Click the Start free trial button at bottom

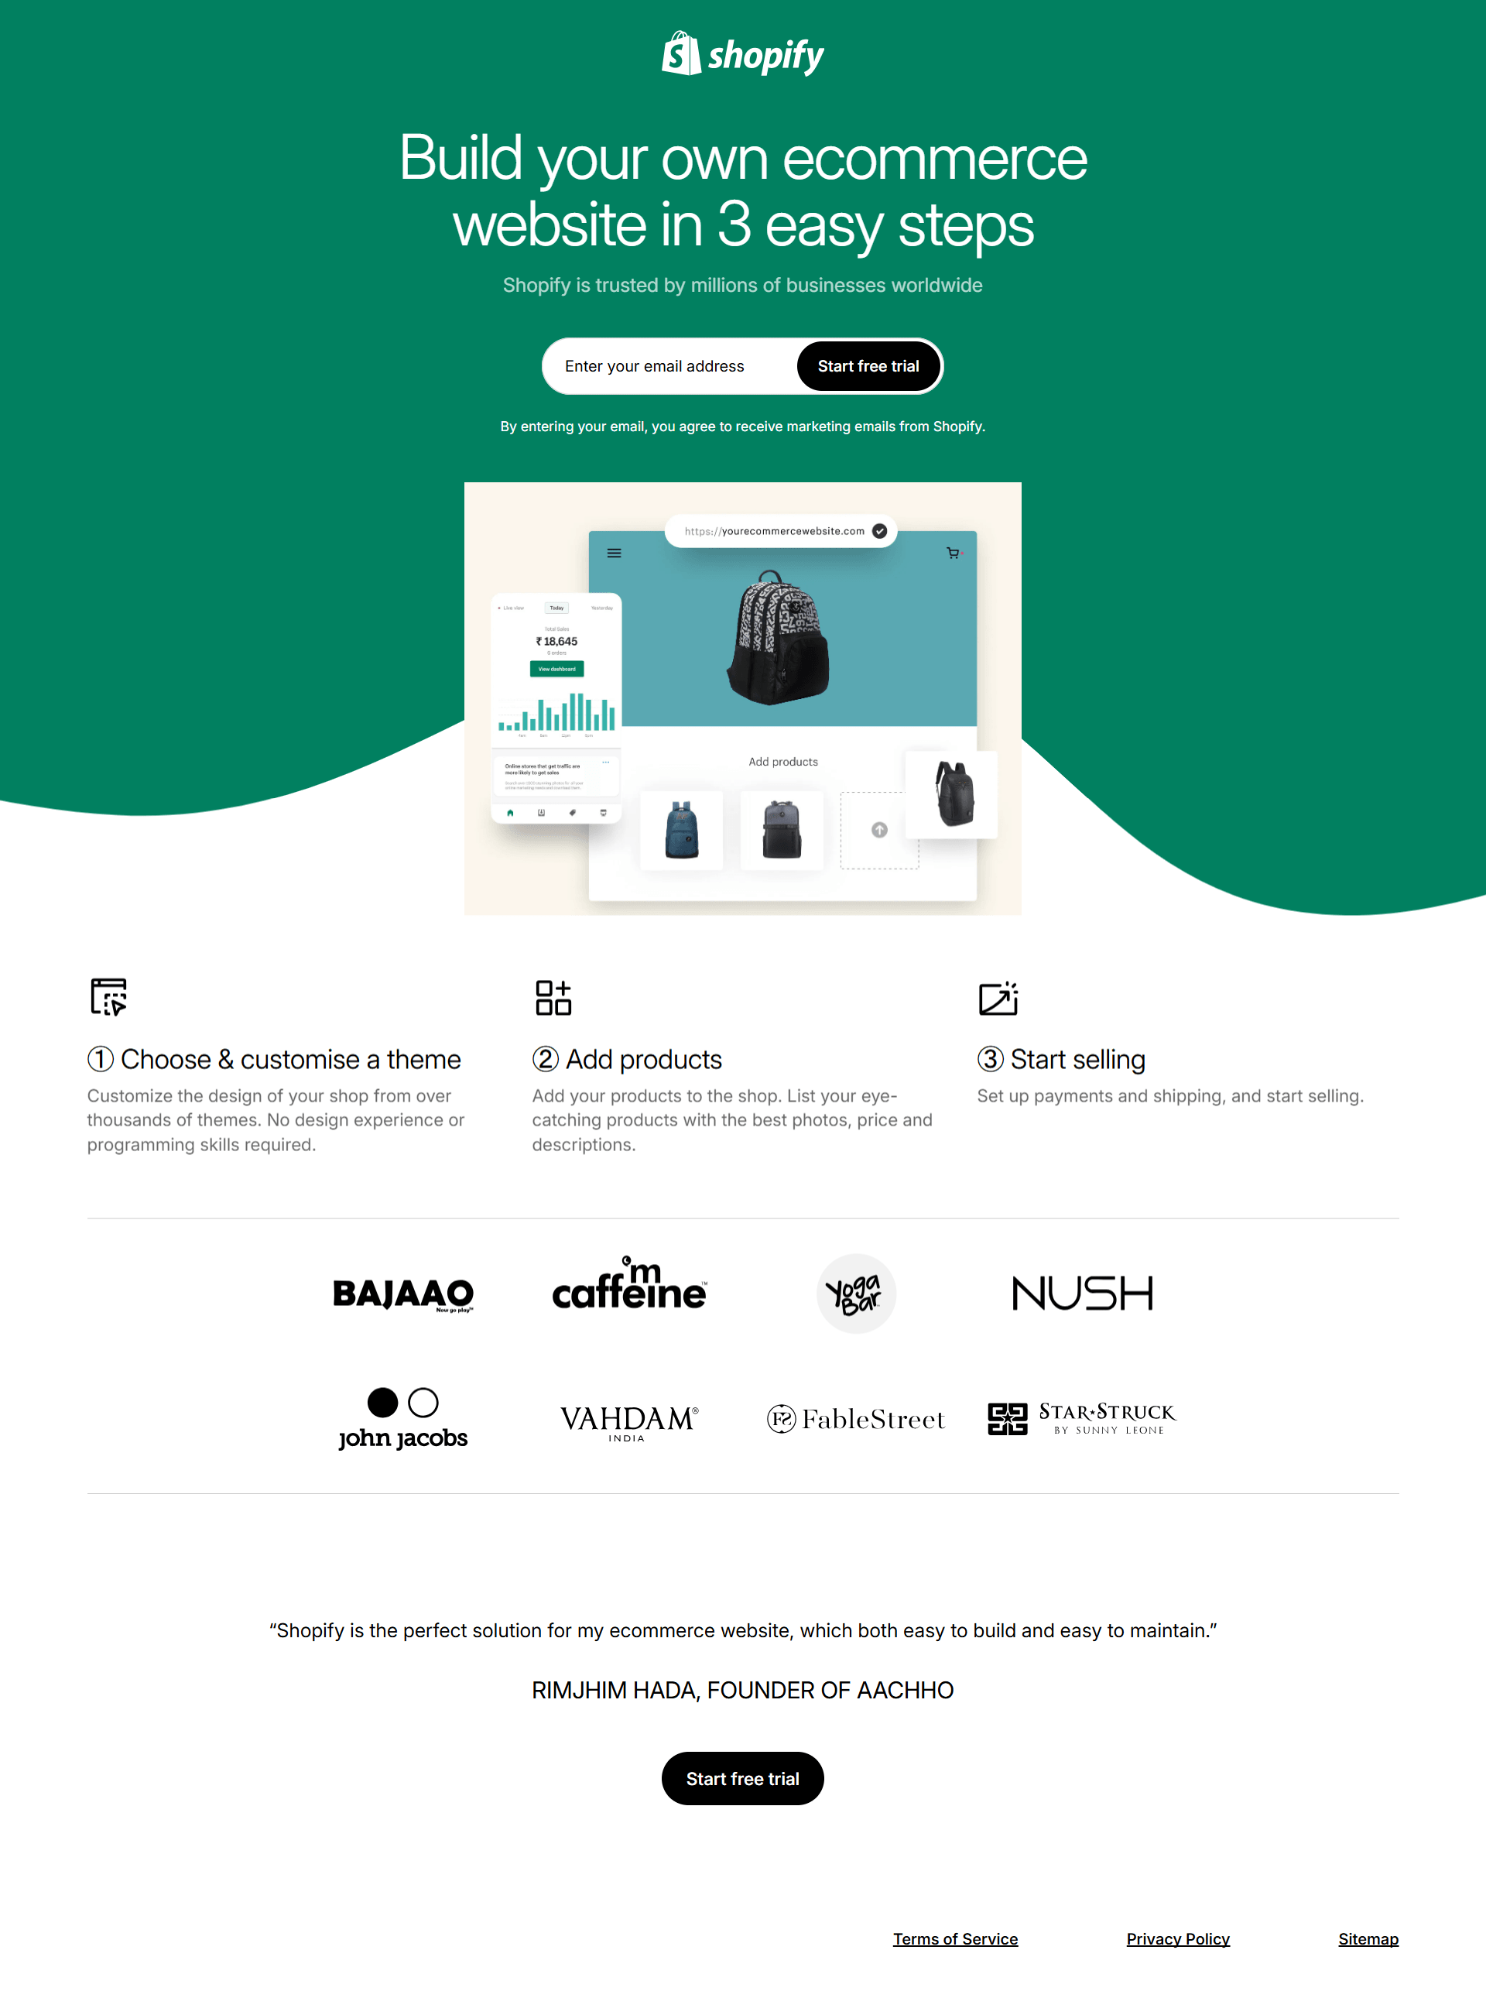(743, 1777)
